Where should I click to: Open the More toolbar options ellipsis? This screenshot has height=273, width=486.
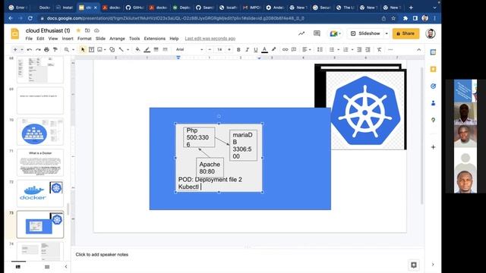click(x=390, y=49)
